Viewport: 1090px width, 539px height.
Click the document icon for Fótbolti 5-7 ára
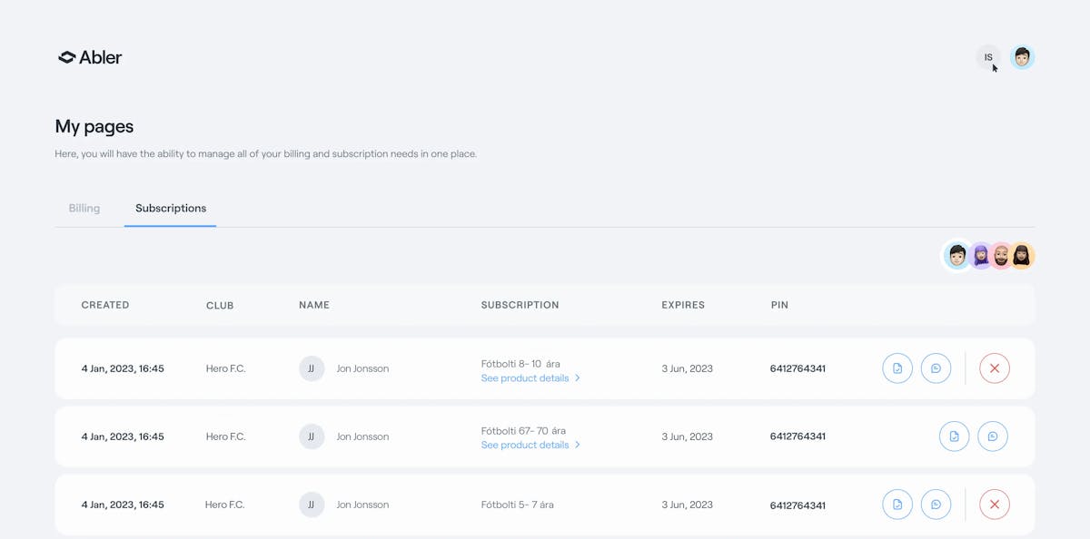(897, 505)
